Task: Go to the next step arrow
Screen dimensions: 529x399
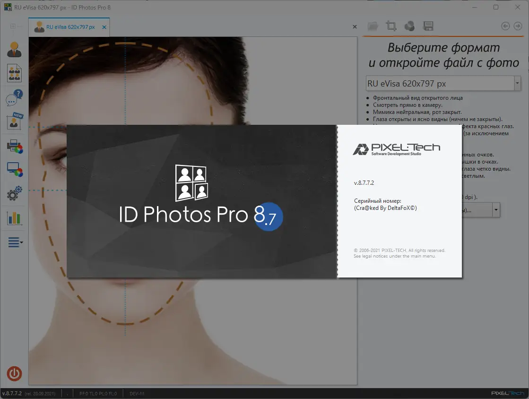Action: [x=518, y=26]
